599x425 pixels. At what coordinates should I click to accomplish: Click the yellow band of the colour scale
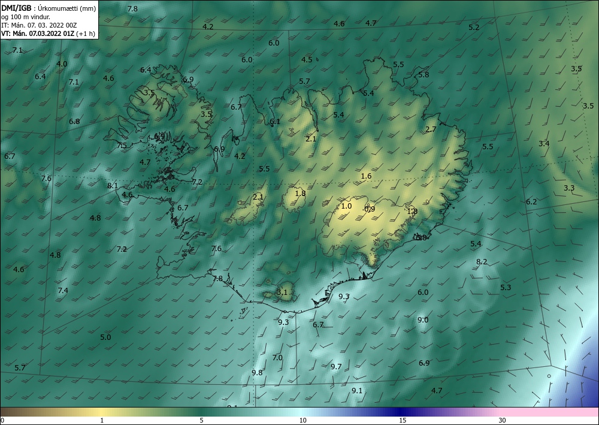[x=101, y=412]
